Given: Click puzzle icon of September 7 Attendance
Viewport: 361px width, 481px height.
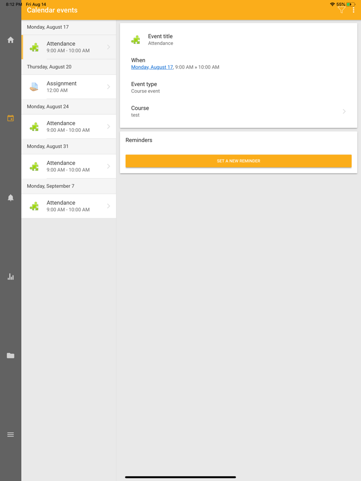Looking at the screenshot, I should click(34, 206).
